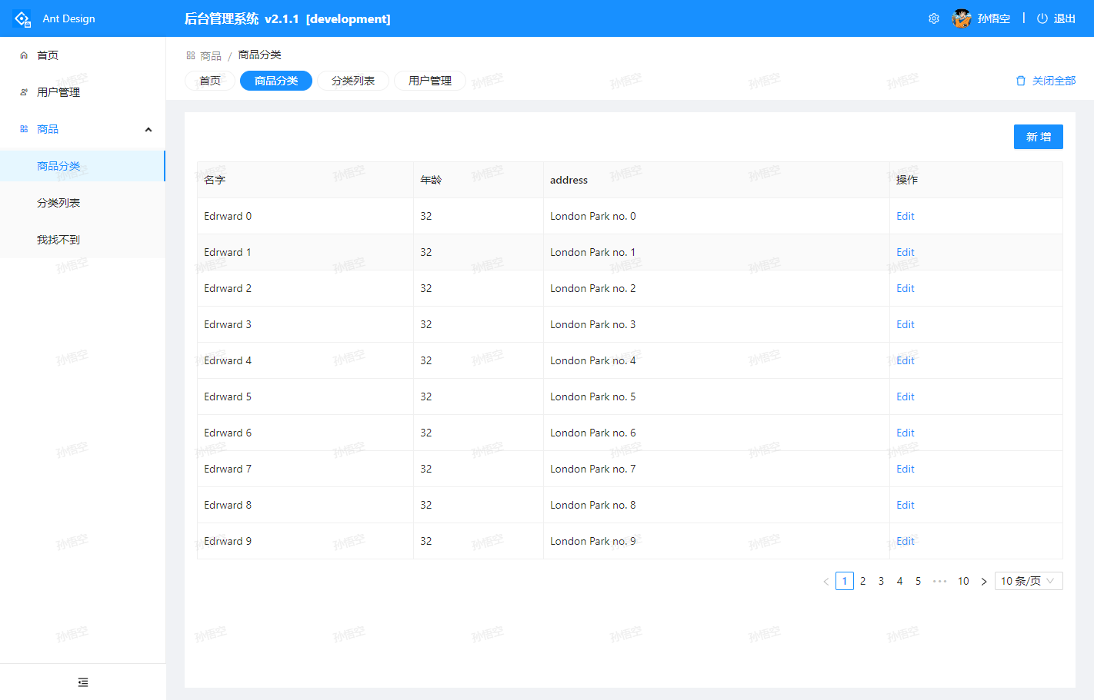Go to pagination page 10
Screen dimensions: 1094x700
(963, 581)
